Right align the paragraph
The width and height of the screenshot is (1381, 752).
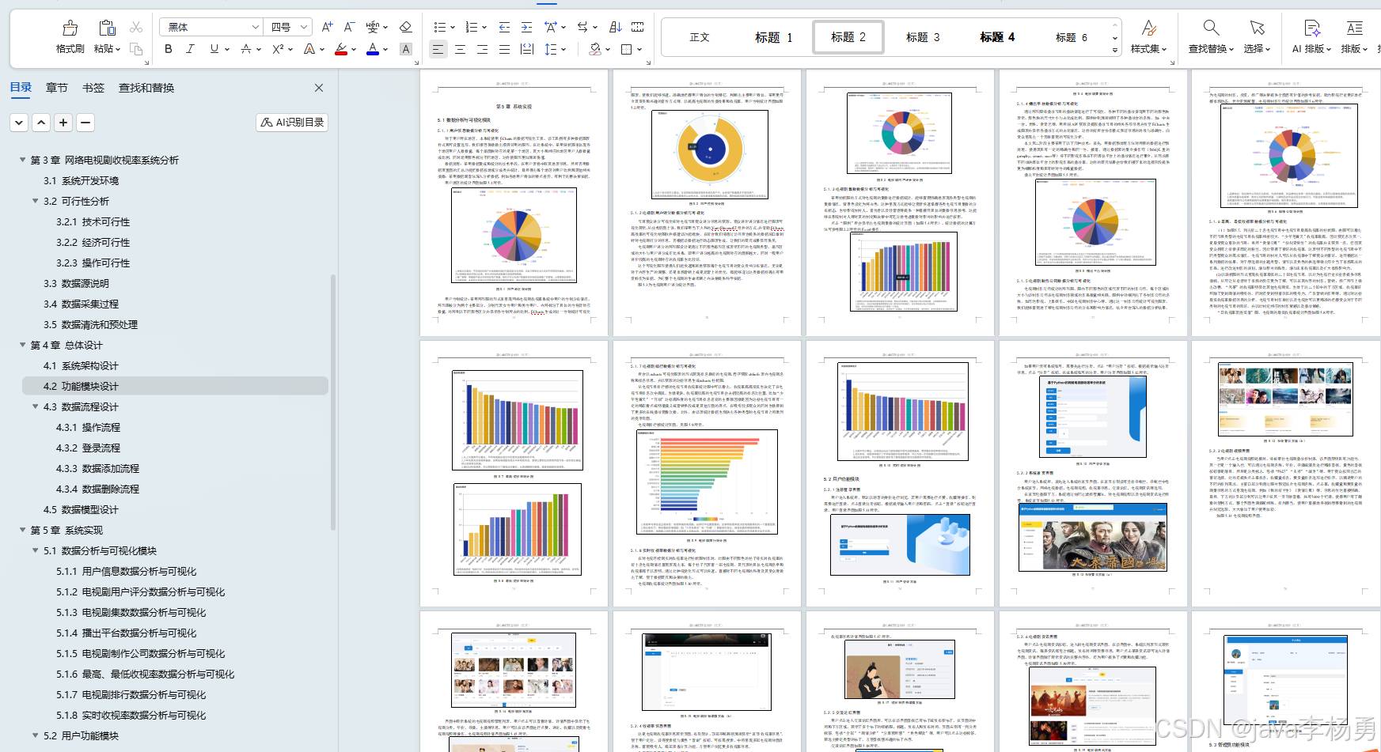pyautogui.click(x=482, y=49)
